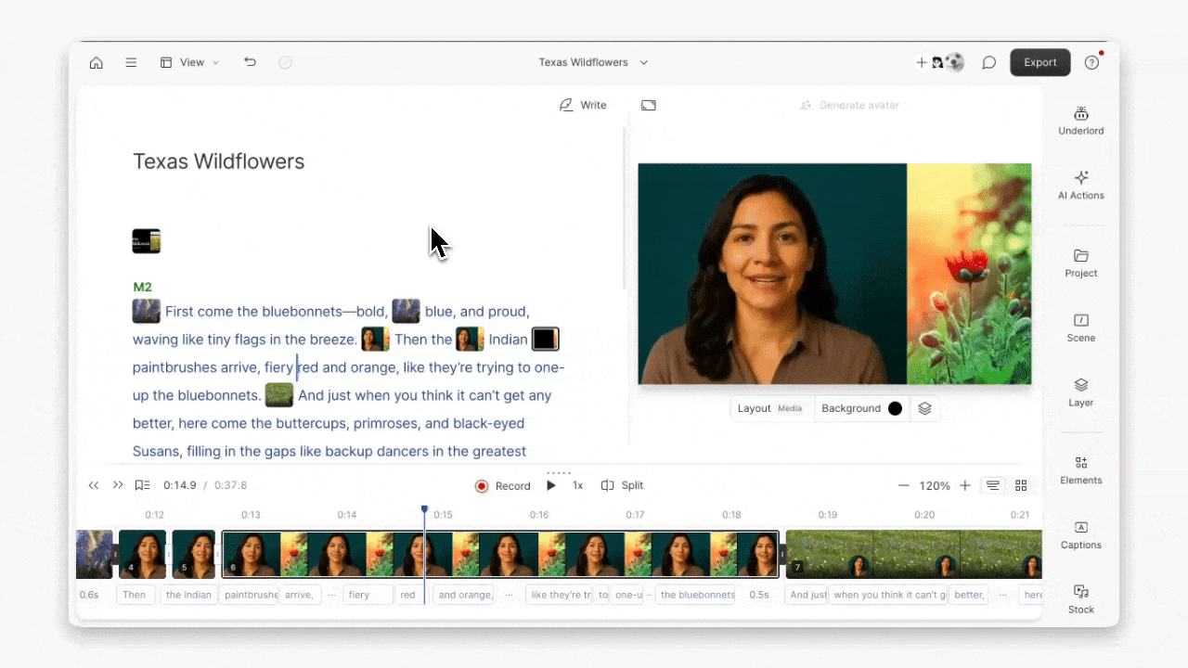Open the comments speech bubble icon

[x=989, y=62]
